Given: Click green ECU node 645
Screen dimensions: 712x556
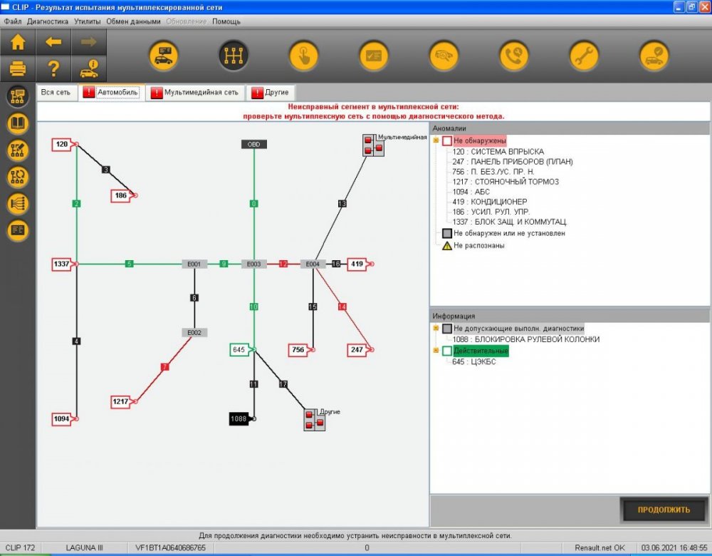Looking at the screenshot, I should [239, 349].
